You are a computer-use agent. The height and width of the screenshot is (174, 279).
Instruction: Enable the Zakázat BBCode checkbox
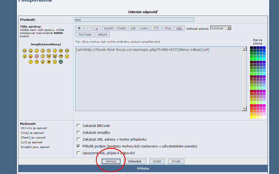pyautogui.click(x=78, y=126)
